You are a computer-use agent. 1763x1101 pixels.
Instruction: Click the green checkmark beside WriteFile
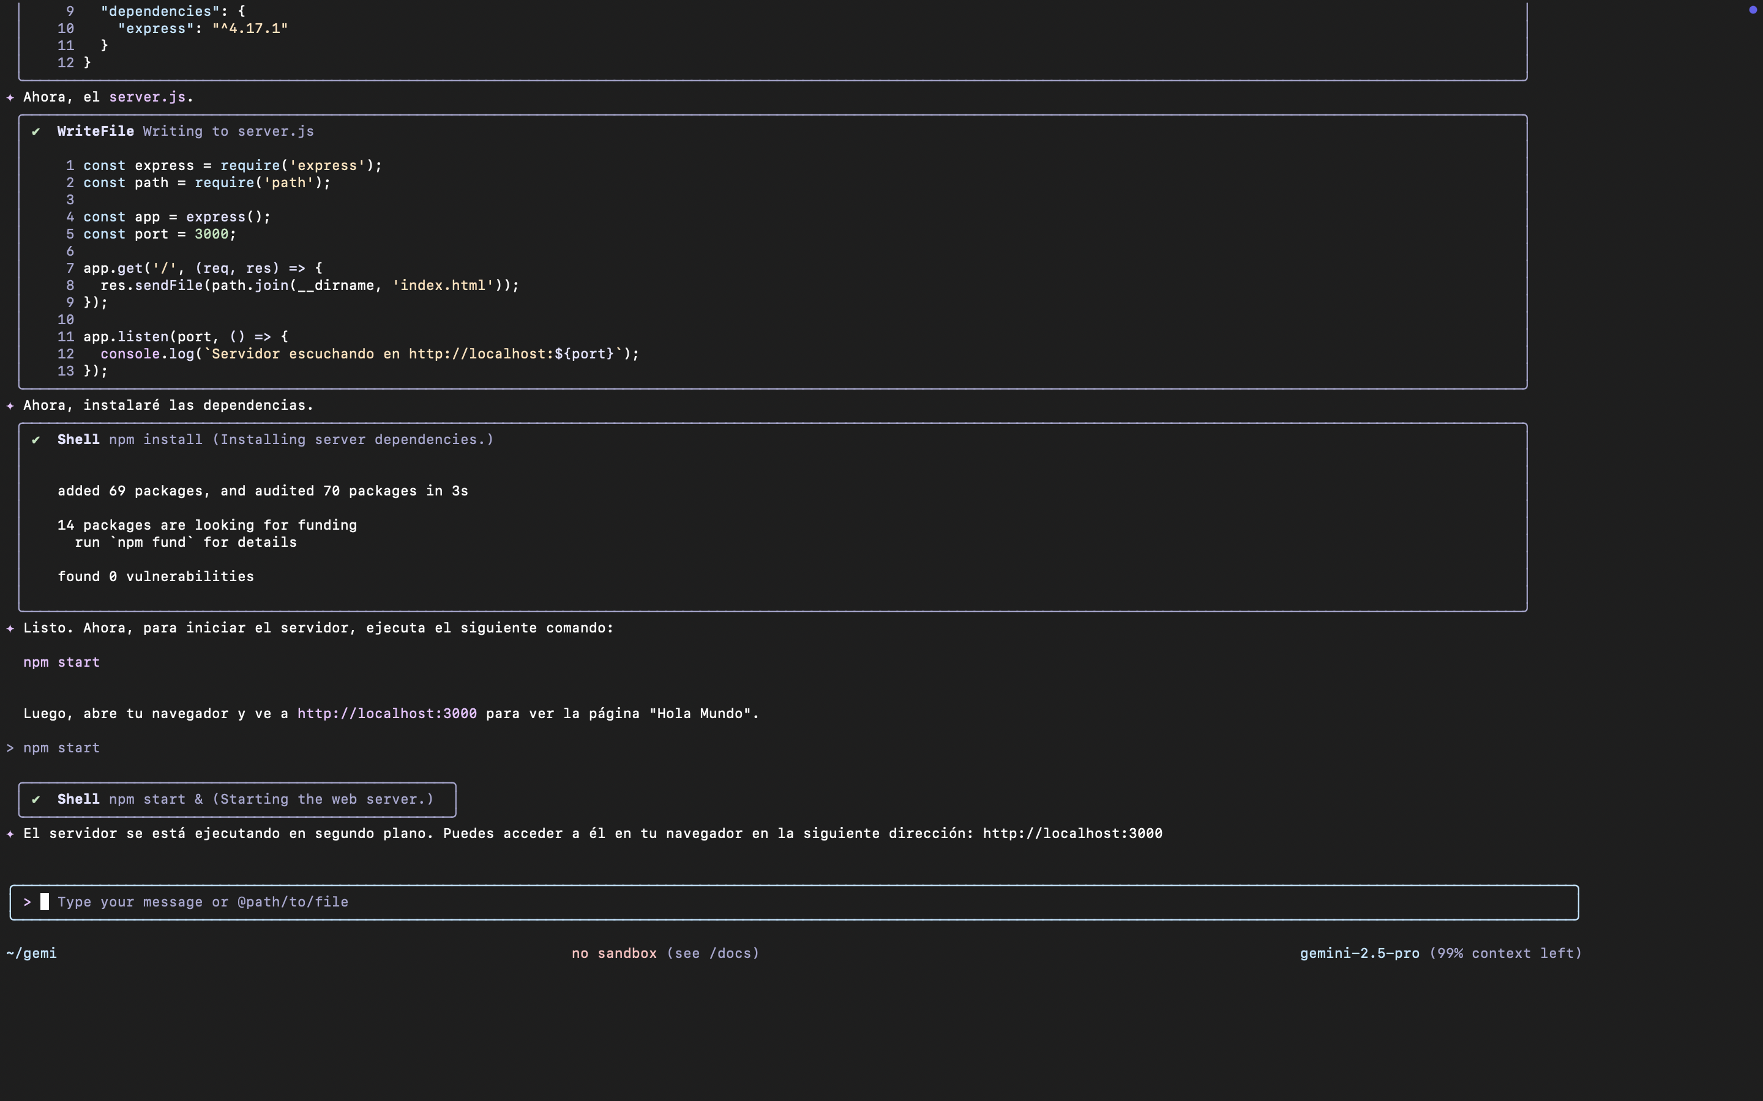36,132
